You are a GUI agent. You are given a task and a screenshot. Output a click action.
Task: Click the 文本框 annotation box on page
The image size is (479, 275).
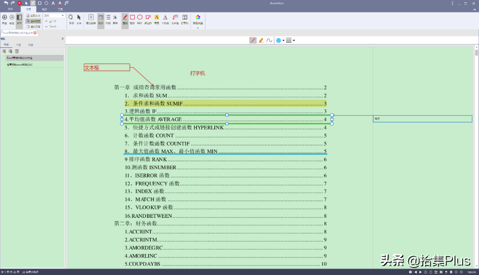coord(107,67)
